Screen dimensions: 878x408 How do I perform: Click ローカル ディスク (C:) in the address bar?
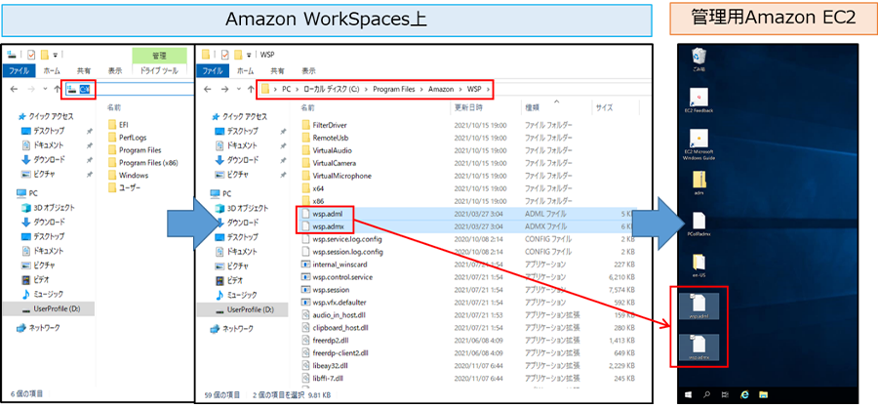click(333, 89)
